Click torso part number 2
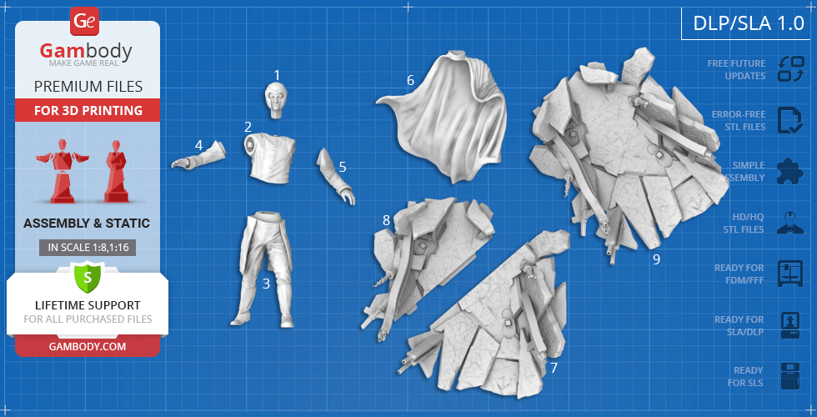 (x=271, y=157)
